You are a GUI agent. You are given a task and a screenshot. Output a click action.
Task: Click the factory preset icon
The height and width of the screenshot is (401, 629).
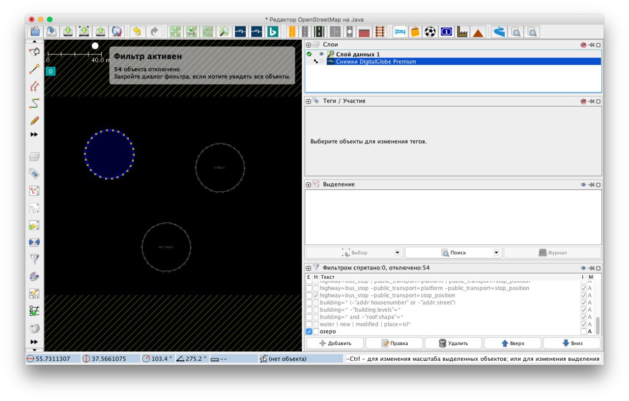pos(462,32)
